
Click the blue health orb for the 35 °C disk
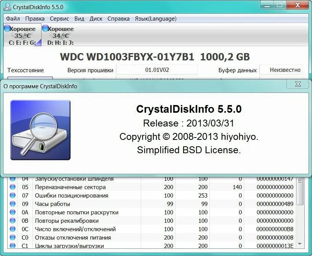pyautogui.click(x=7, y=28)
